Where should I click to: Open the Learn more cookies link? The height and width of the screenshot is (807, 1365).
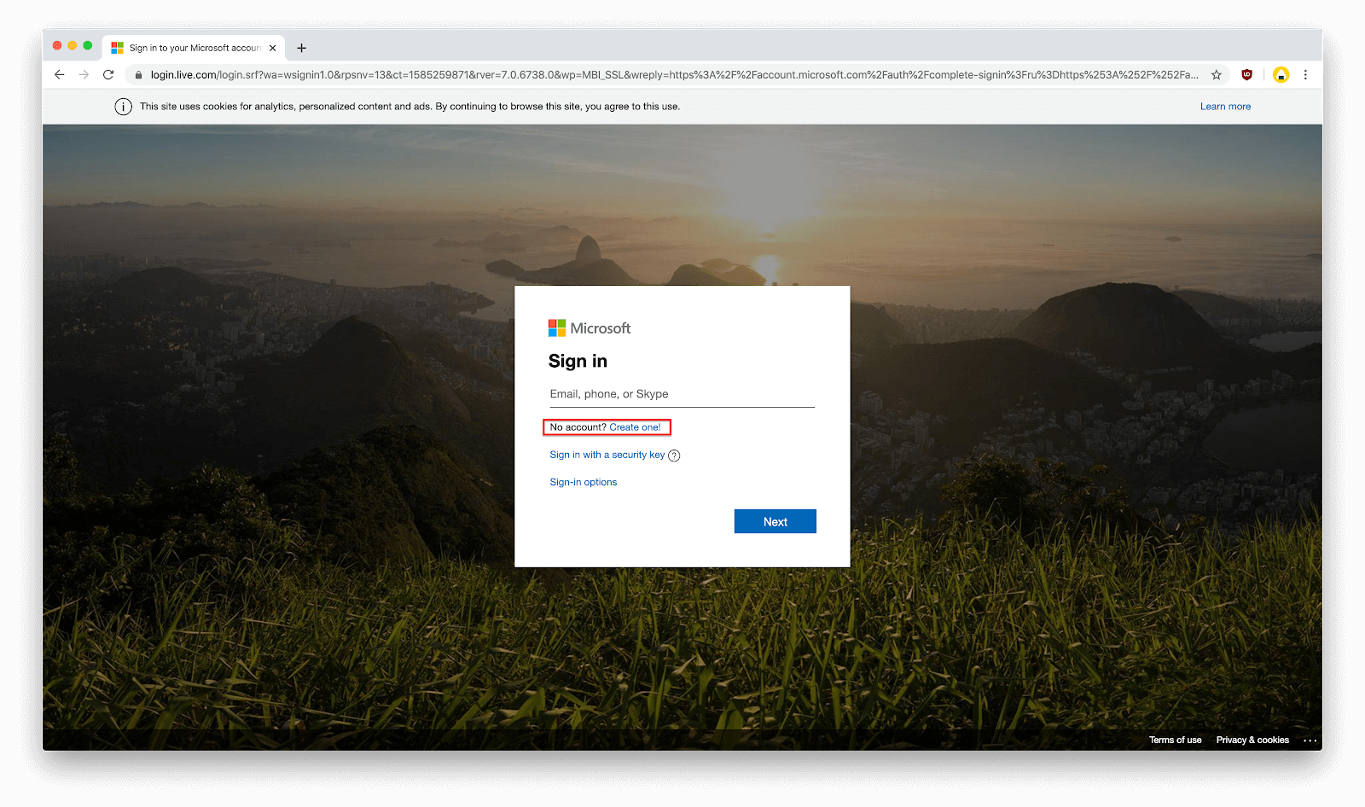(1225, 107)
